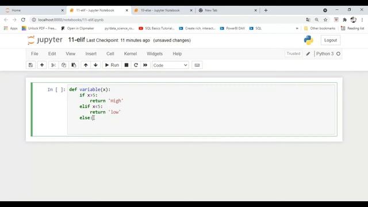This screenshot has height=207, width=368.
Task: Log out using the Logout button
Action: tap(331, 40)
